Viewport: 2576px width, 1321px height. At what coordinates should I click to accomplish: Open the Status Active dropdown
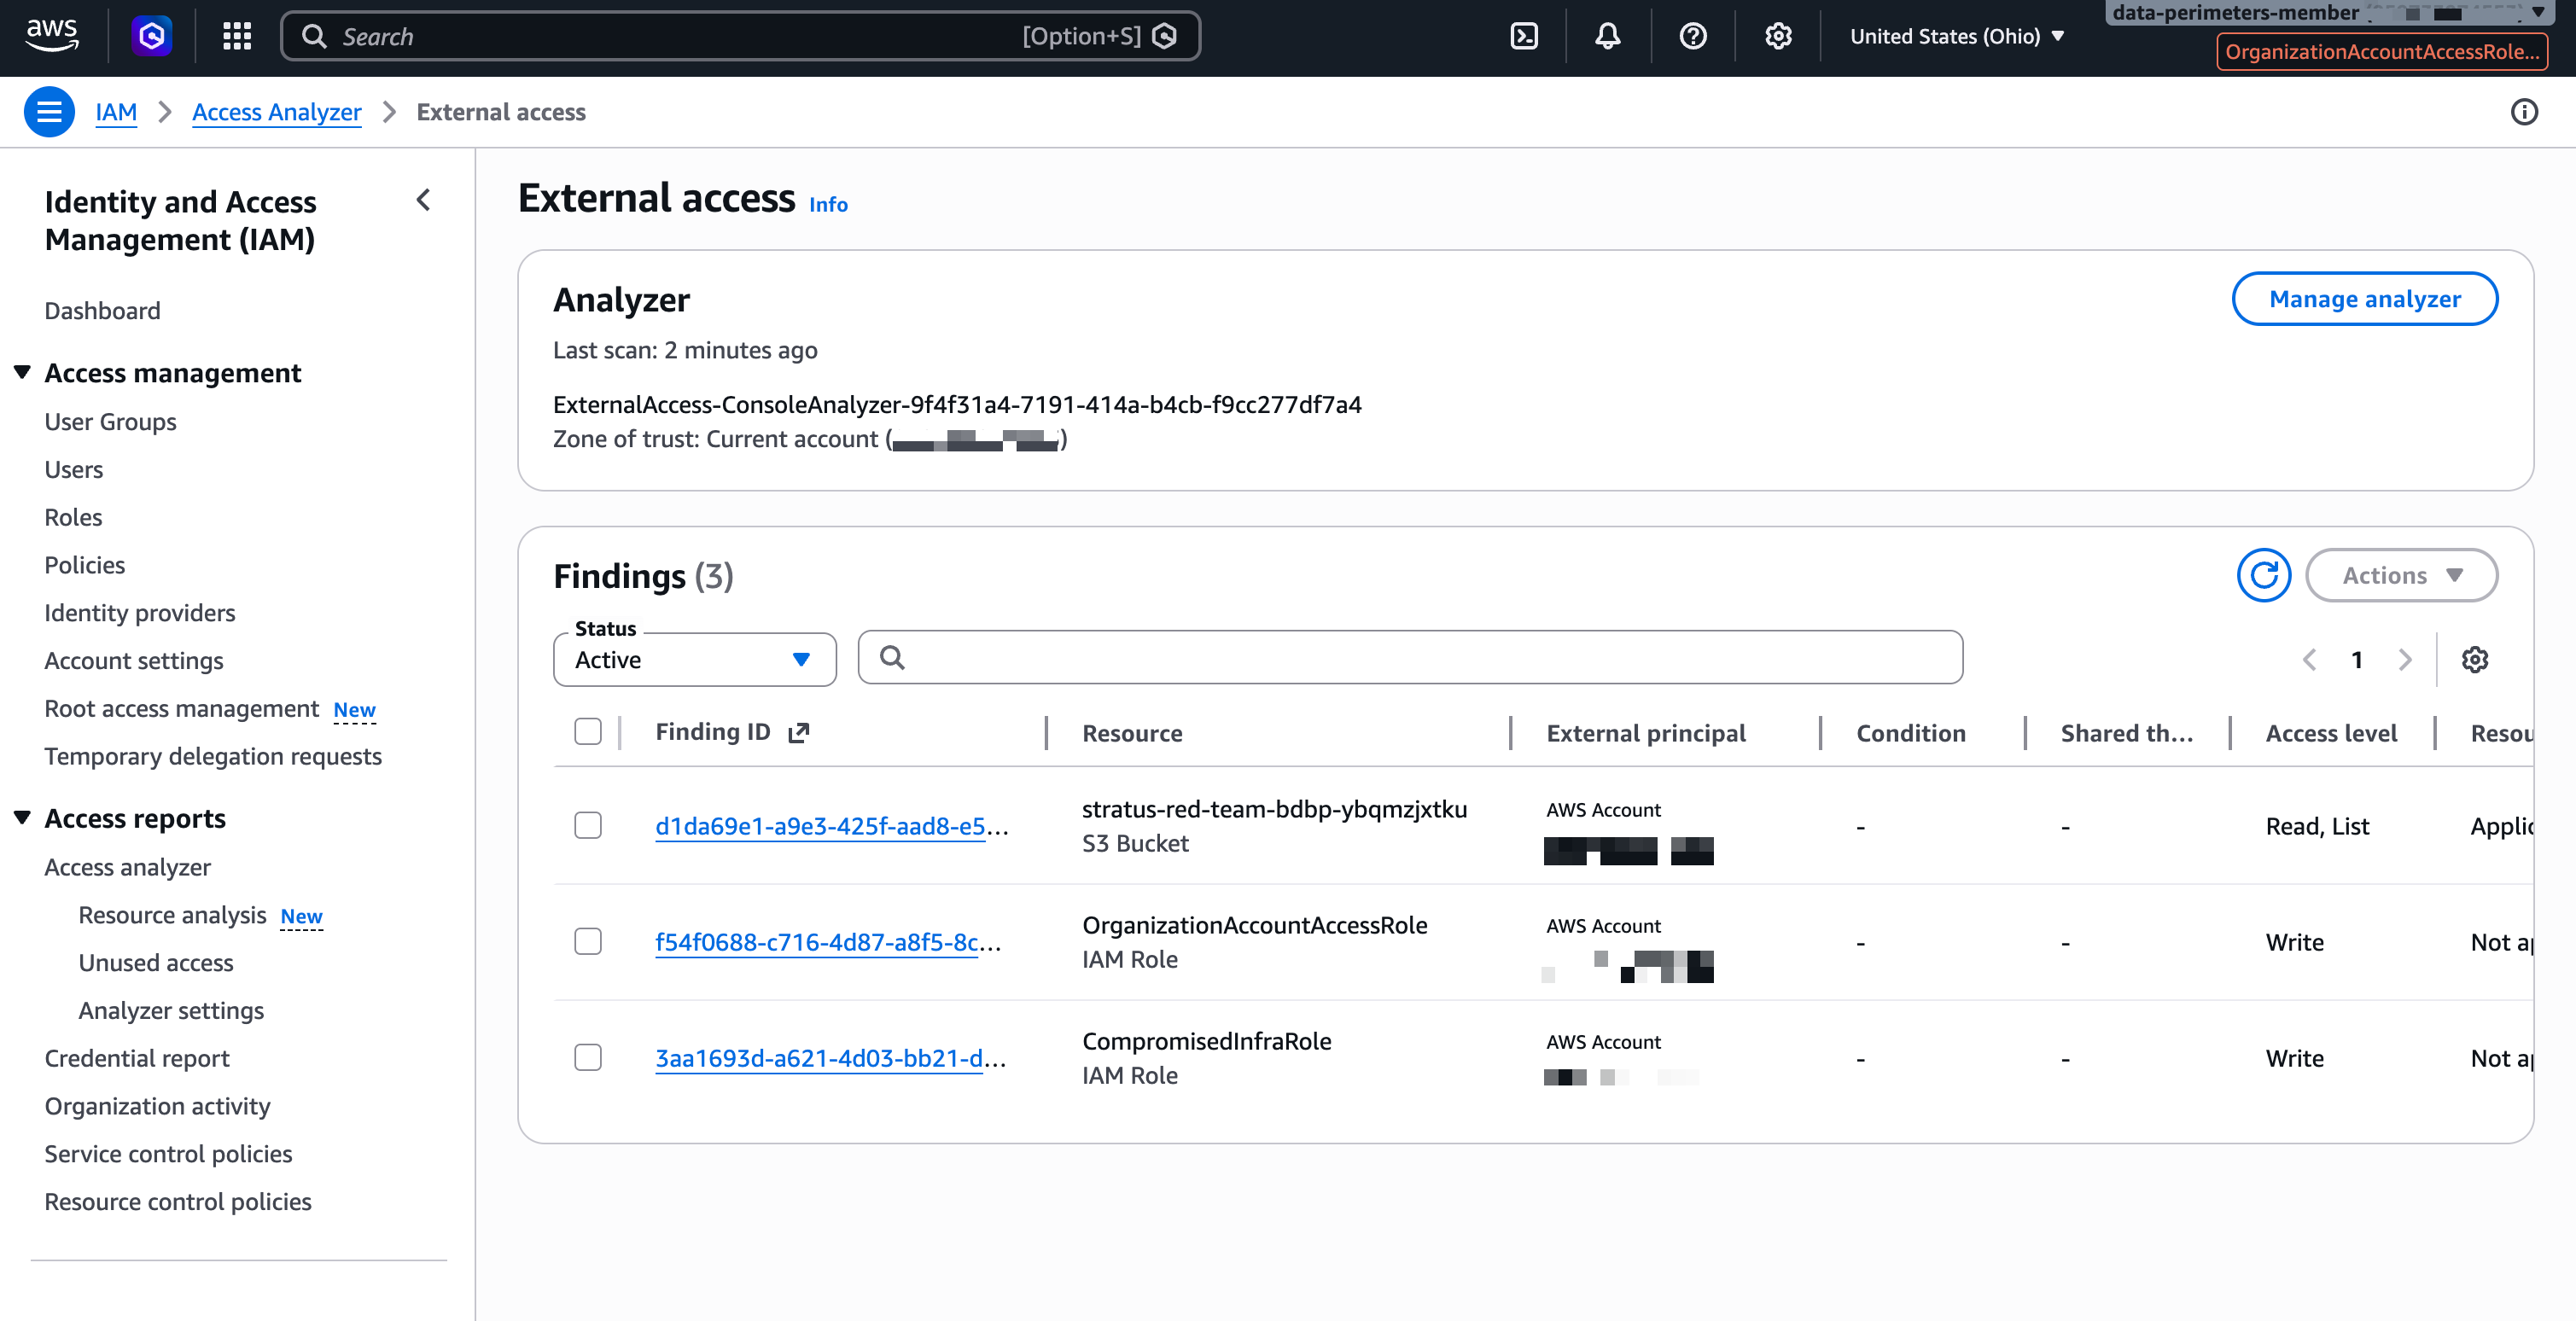tap(695, 660)
